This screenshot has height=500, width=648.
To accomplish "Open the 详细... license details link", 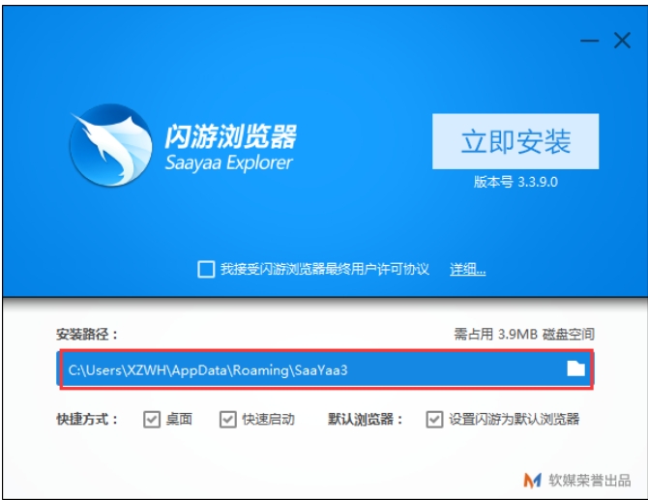I will tap(467, 269).
